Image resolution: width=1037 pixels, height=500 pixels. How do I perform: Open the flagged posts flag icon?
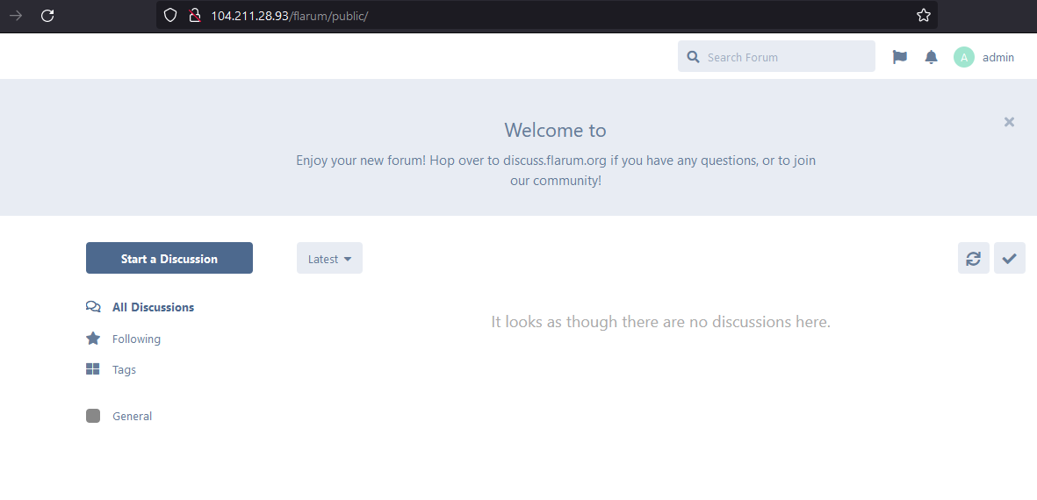tap(899, 57)
